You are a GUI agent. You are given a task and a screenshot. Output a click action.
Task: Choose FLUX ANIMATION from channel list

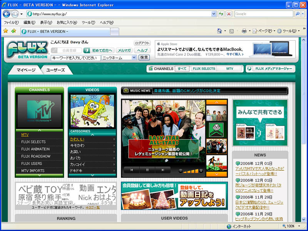(x=35, y=149)
